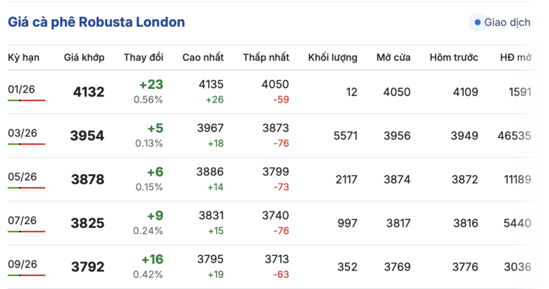Click the price range bar under 07/26
549x289 pixels.
(27, 231)
